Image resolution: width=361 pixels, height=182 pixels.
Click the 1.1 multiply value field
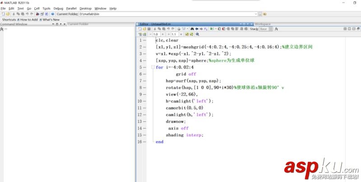[174, 34]
